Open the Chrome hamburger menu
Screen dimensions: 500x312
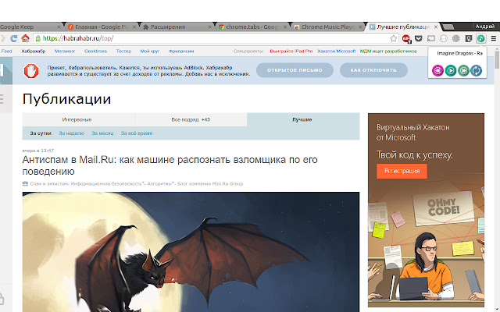coord(493,38)
